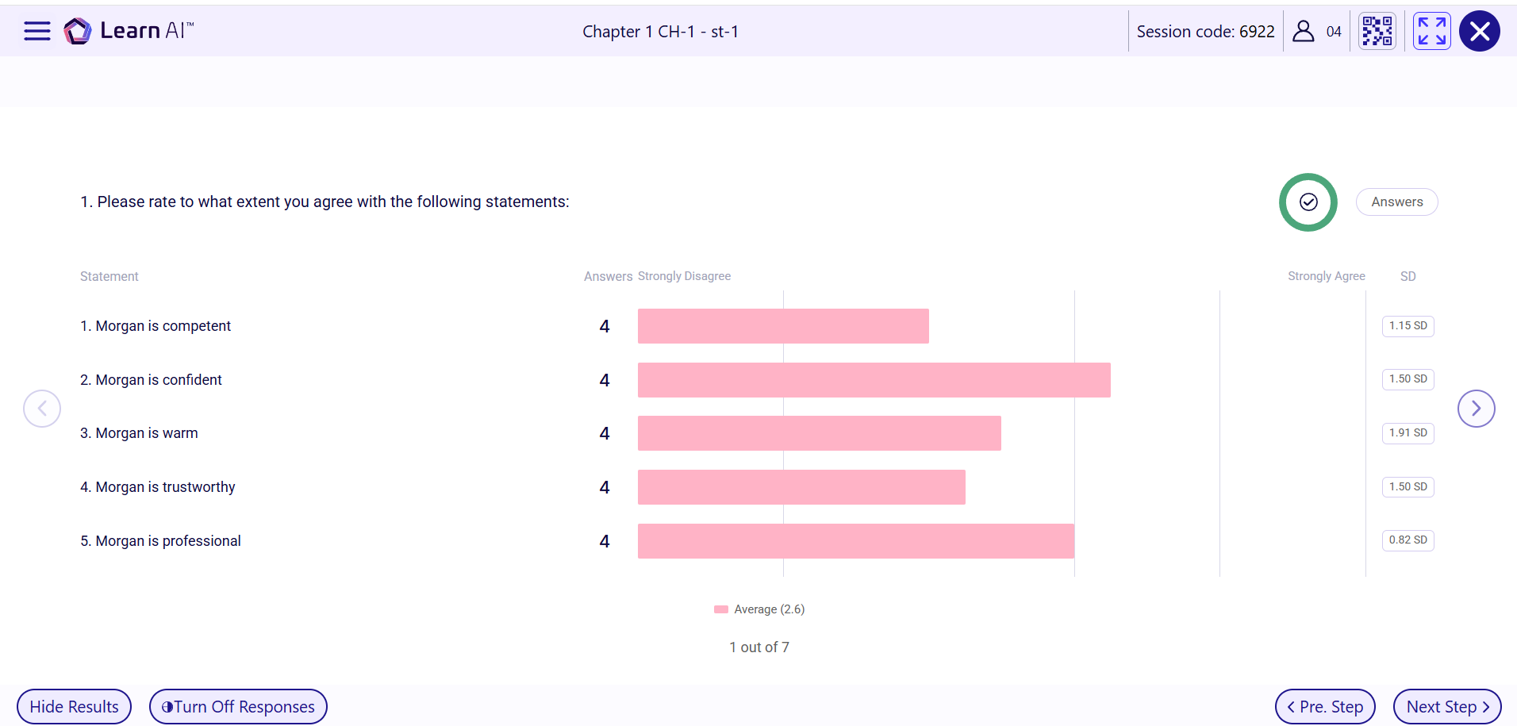Viewport: 1517px width, 726px height.
Task: Click the 1.15 SD badge
Action: click(1408, 326)
